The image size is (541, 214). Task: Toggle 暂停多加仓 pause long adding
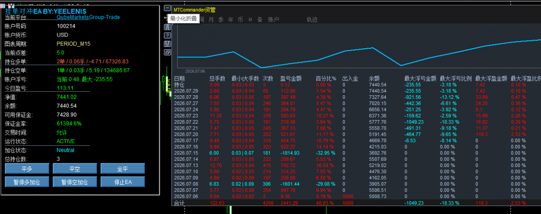pyautogui.click(x=27, y=181)
